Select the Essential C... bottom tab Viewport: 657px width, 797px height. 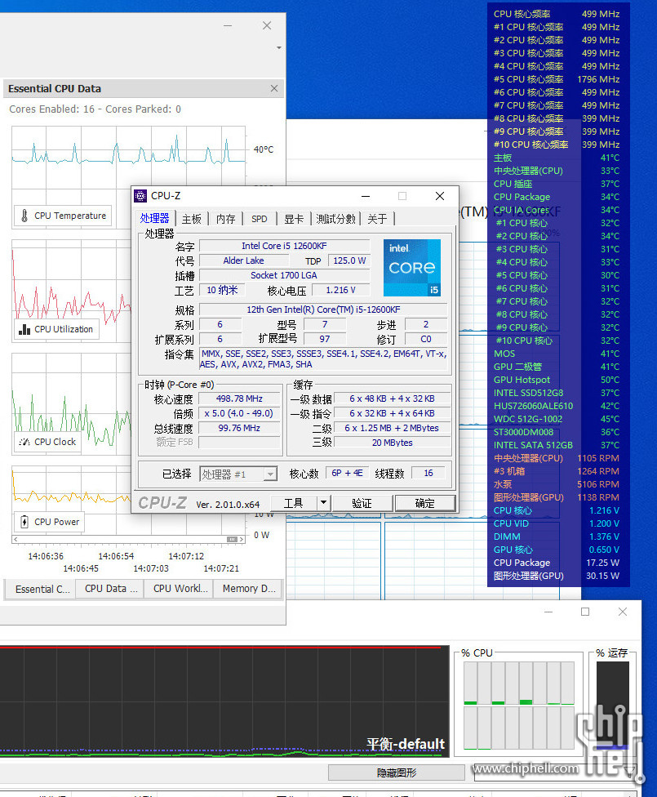click(x=41, y=589)
